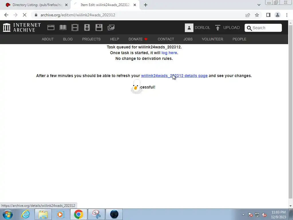Click the search magnifier icon
The image size is (293, 220).
[x=249, y=28]
